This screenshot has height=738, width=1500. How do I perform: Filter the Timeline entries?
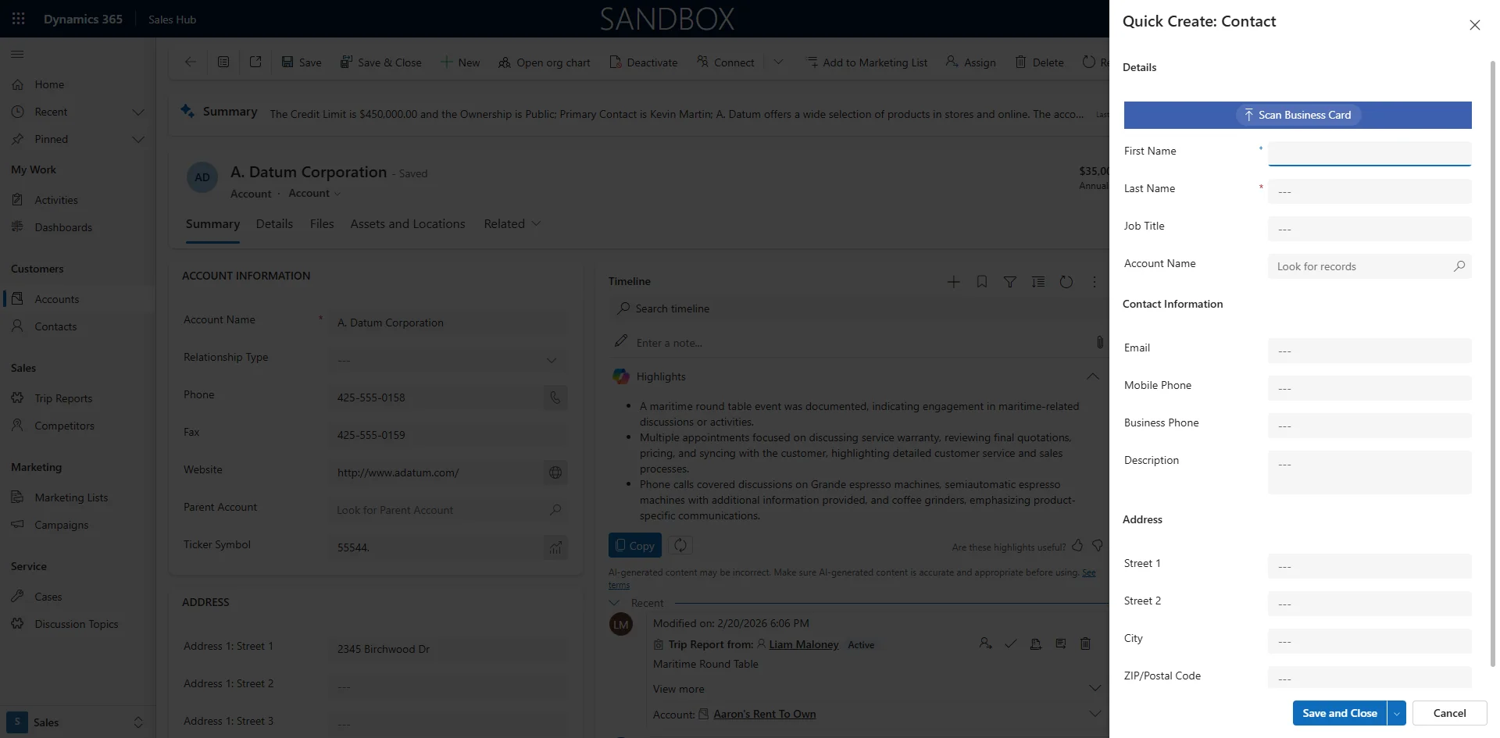point(1010,281)
